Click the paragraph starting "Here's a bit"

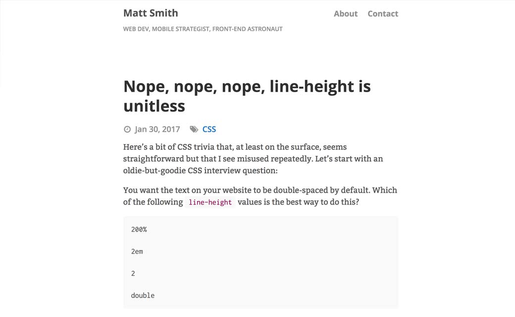point(253,158)
